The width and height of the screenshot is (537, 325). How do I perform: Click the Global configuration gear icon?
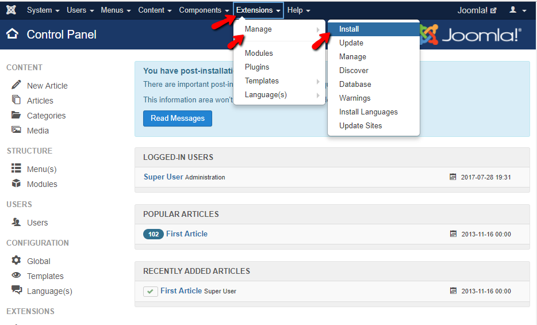16,261
